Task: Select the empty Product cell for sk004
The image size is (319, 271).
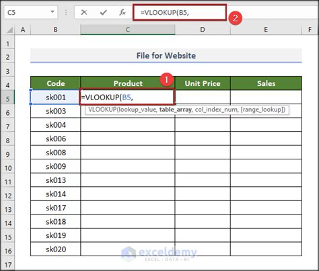Action: coord(128,125)
